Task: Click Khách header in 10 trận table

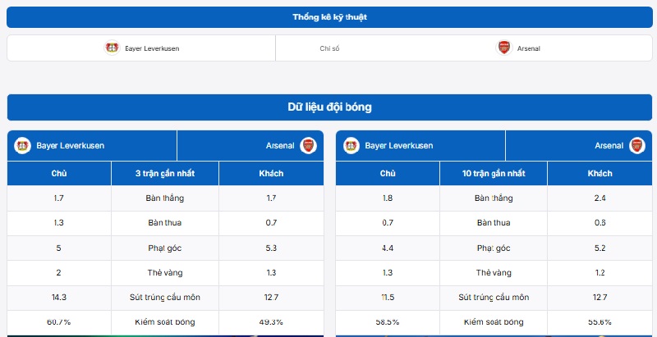Action: tap(600, 173)
